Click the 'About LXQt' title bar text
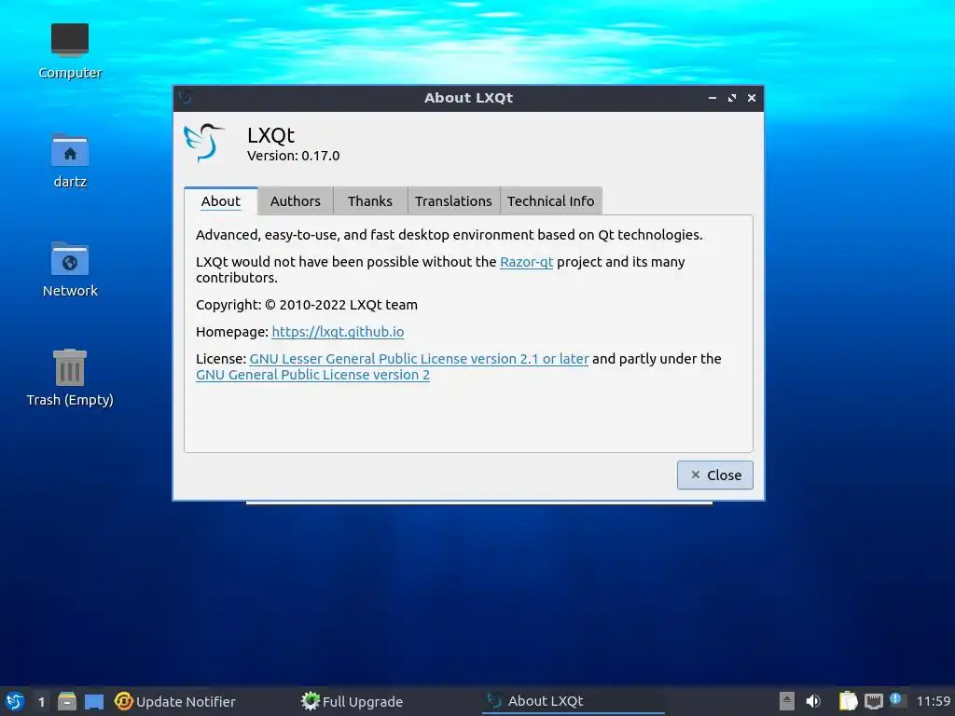Screen dimensions: 955x716 pyautogui.click(x=468, y=98)
